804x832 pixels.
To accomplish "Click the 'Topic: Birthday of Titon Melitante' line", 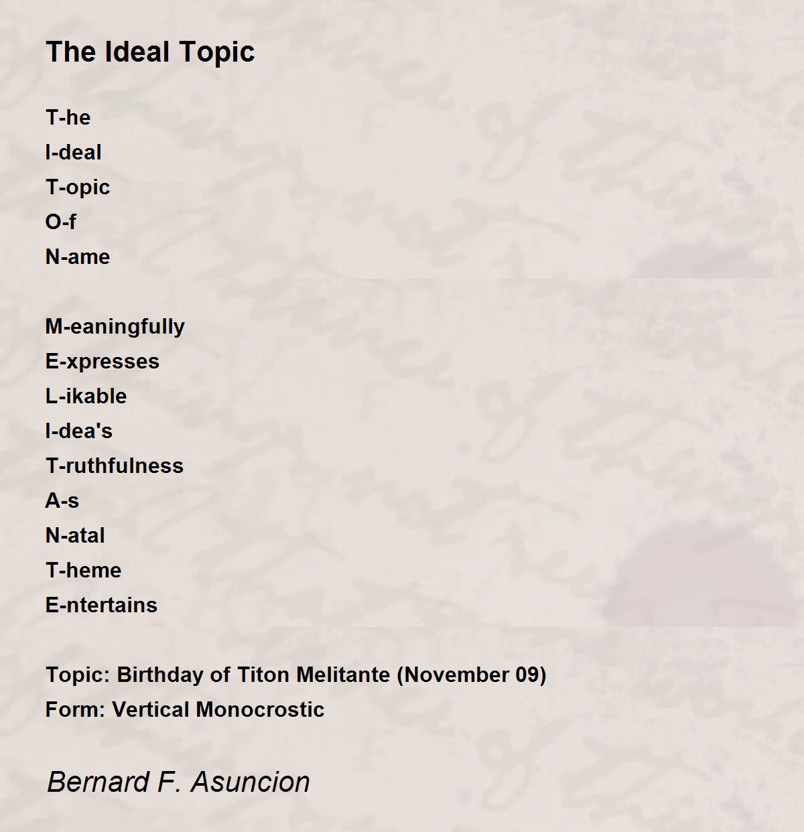I will point(296,675).
